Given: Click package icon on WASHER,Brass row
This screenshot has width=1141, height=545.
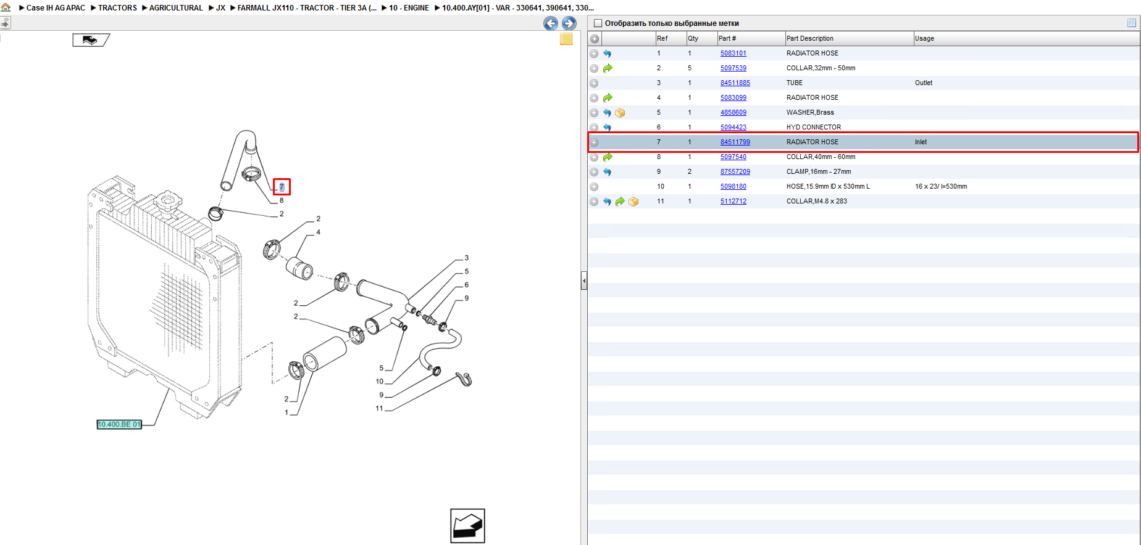Looking at the screenshot, I should [621, 113].
